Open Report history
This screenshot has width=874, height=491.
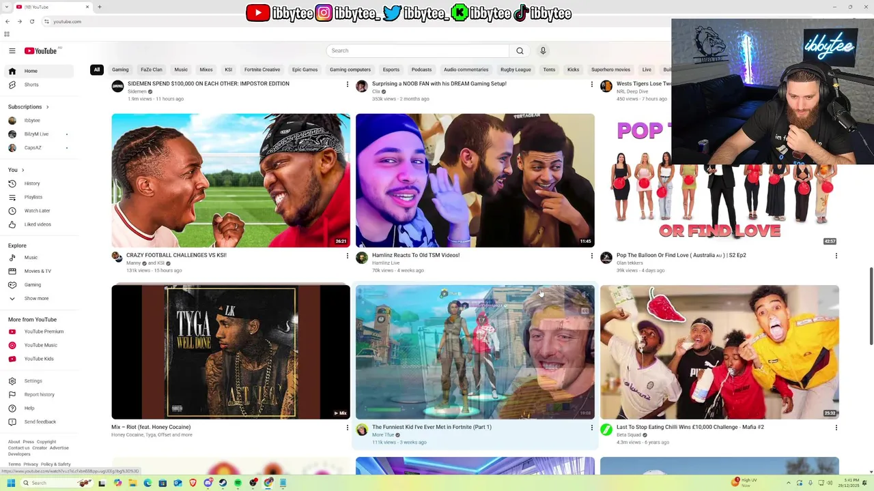(x=39, y=395)
